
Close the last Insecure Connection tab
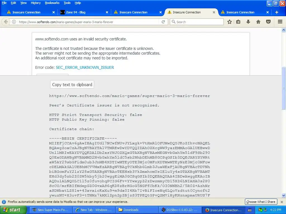click(x=268, y=12)
